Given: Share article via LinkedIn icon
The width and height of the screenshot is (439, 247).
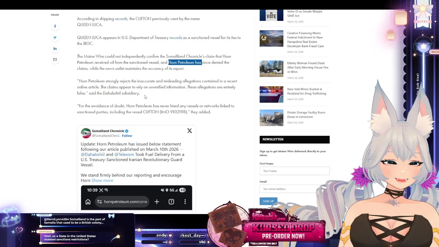Looking at the screenshot, I should [55, 49].
